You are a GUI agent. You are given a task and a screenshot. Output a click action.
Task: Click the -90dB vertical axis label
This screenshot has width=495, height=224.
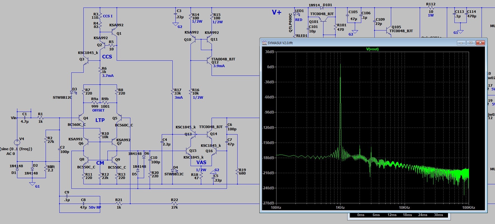pyautogui.click(x=269, y=112)
